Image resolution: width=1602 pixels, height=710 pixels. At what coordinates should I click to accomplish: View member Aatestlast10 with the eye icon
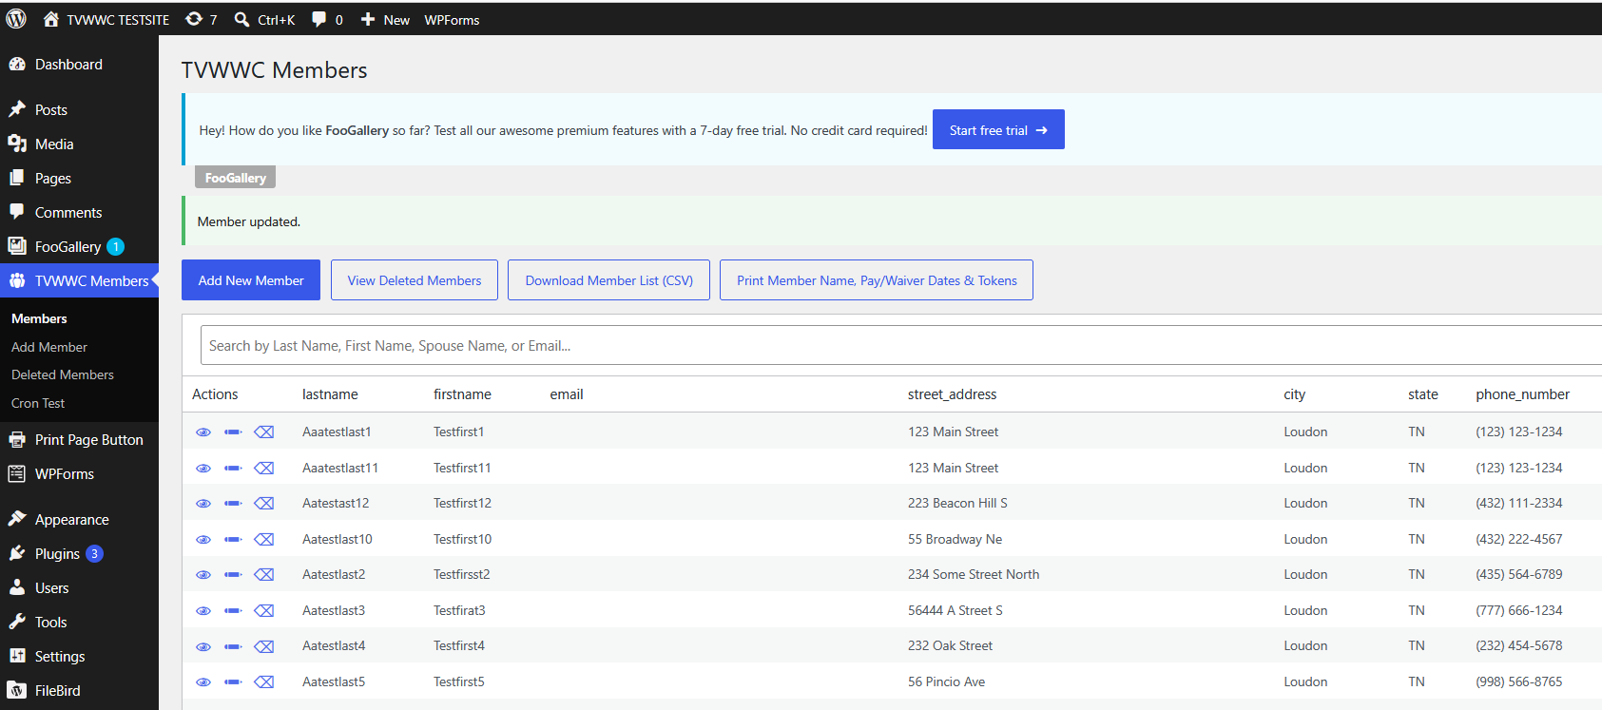[x=203, y=539]
